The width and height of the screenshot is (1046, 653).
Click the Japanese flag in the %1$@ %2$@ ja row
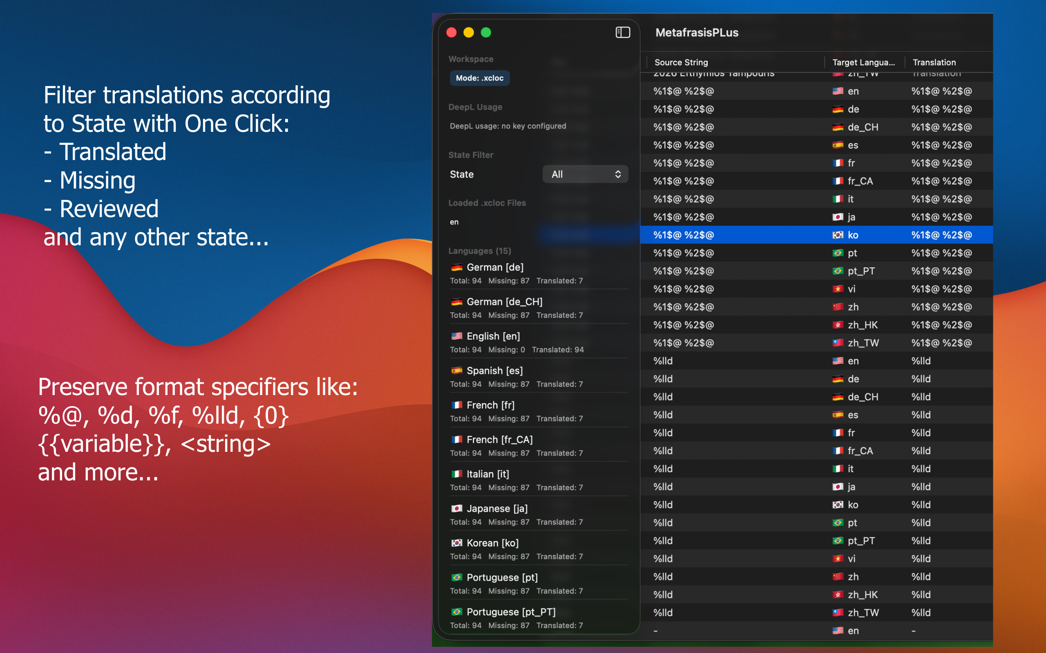(x=838, y=217)
